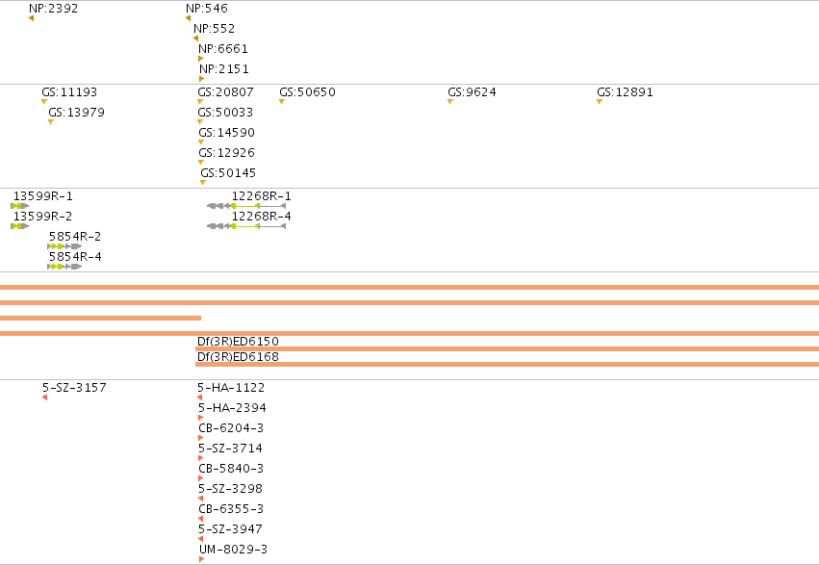The width and height of the screenshot is (819, 565).
Task: Click the orange bar below Df(3R)ED6168
Action: click(507, 365)
